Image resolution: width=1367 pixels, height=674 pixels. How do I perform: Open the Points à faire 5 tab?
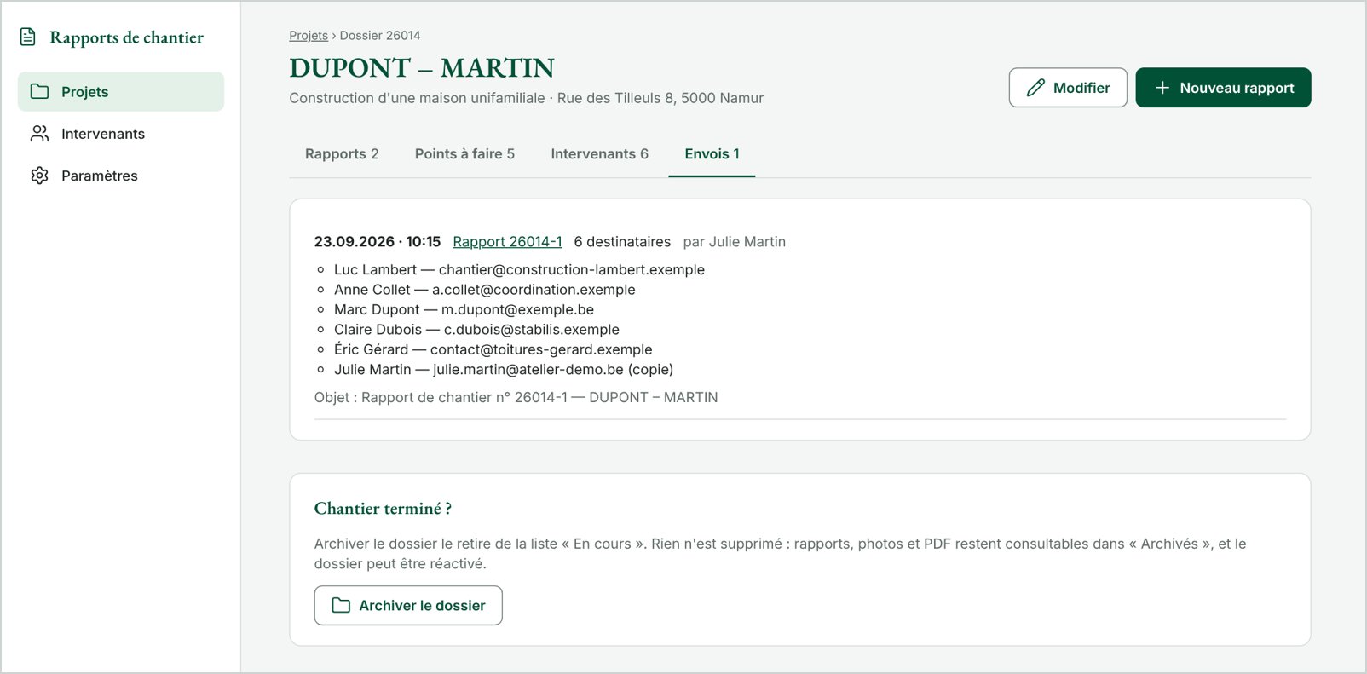[x=464, y=154]
